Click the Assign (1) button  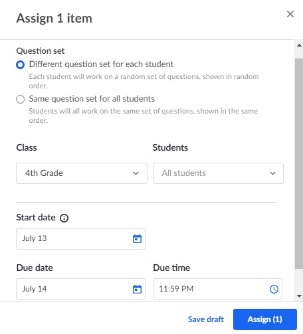(265, 319)
